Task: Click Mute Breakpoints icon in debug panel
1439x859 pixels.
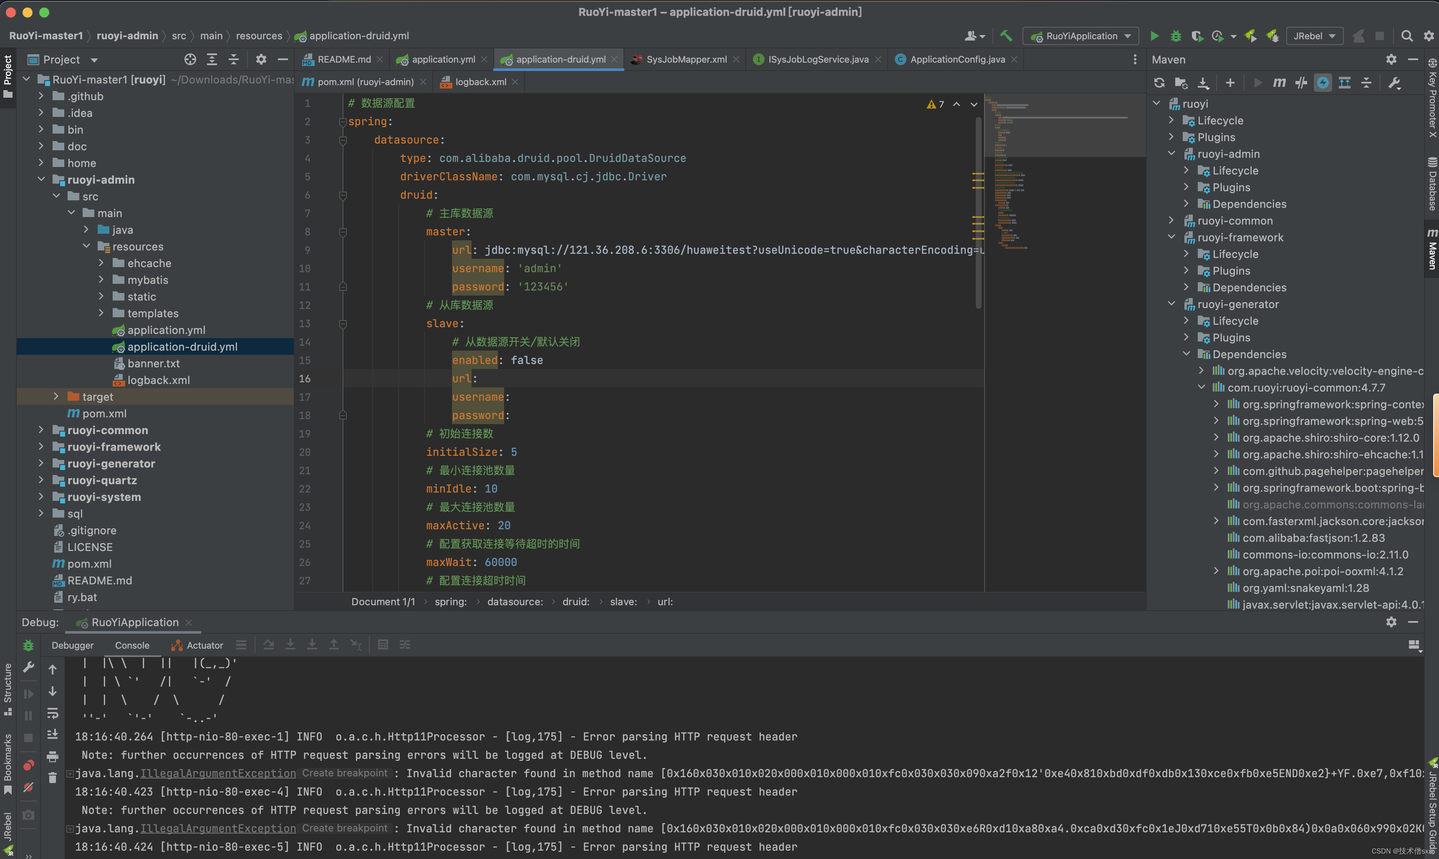Action: point(28,787)
